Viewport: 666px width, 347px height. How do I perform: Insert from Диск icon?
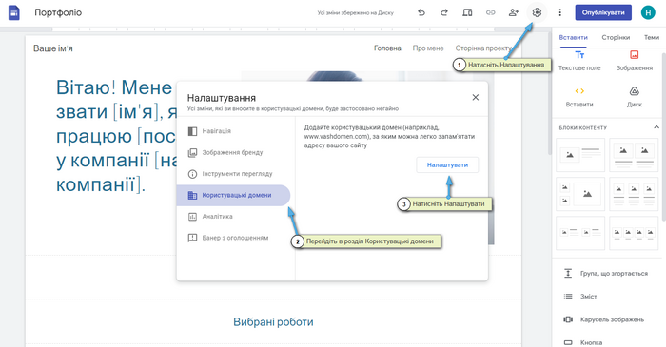pyautogui.click(x=635, y=97)
